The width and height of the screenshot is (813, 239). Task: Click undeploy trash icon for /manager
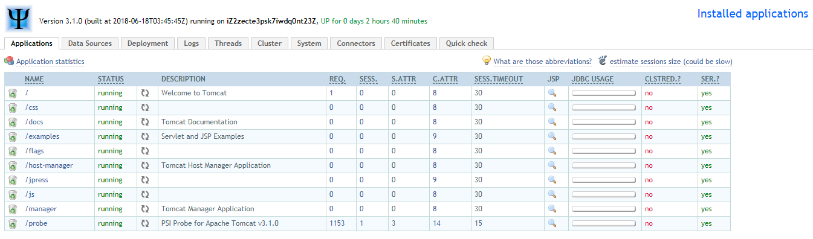[x=13, y=209]
